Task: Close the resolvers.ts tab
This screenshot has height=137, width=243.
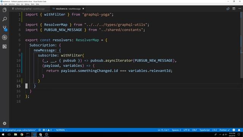Action: point(83,9)
